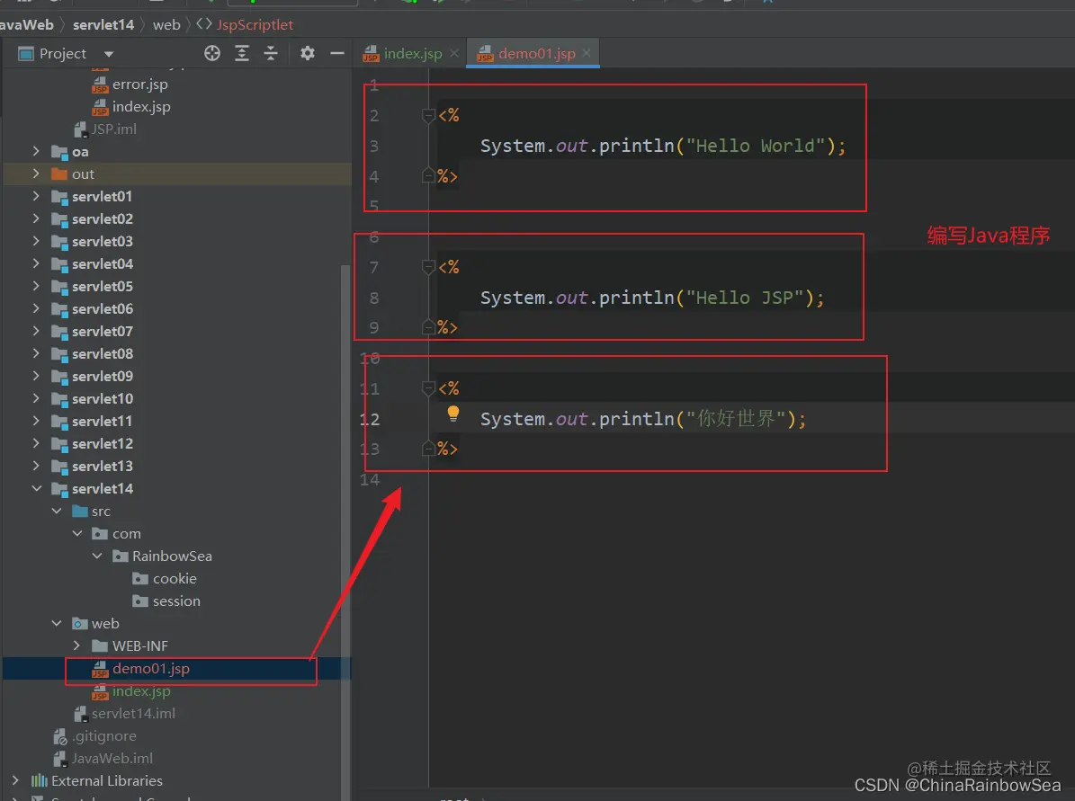Click fold end marker at line 13
Image resolution: width=1075 pixels, height=801 pixels.
point(428,448)
